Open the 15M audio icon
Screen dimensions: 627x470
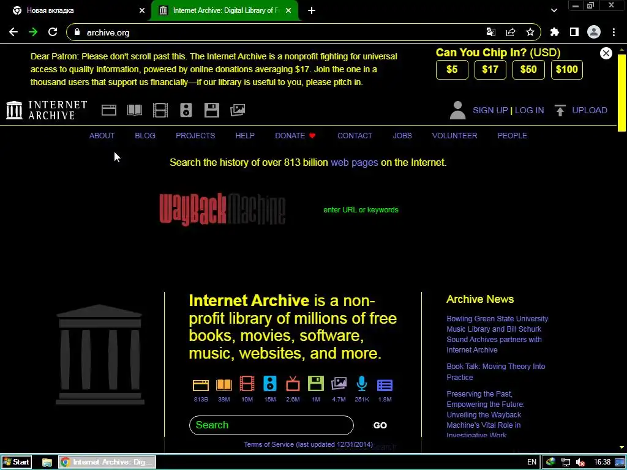click(270, 384)
